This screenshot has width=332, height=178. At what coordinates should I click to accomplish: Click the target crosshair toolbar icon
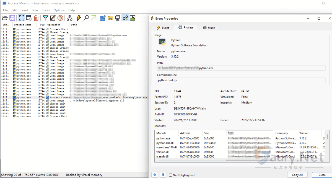coord(60,18)
